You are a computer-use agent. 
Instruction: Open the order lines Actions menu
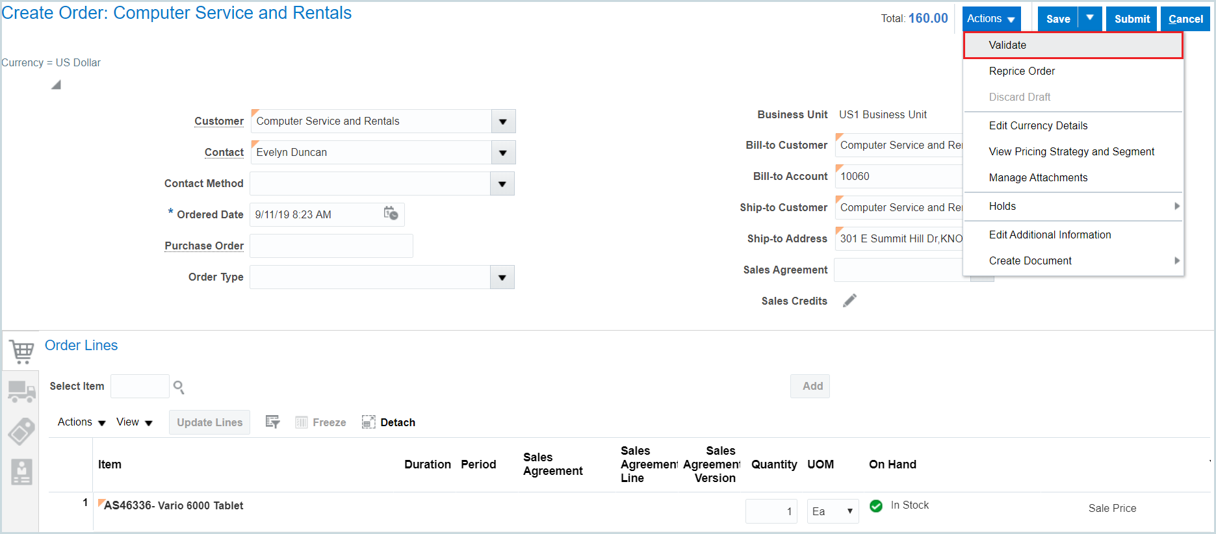[x=82, y=422]
